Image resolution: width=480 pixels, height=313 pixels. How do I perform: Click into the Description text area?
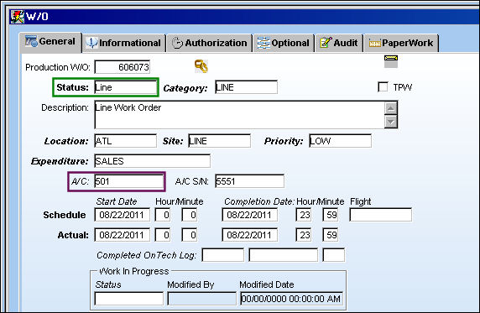point(239,115)
